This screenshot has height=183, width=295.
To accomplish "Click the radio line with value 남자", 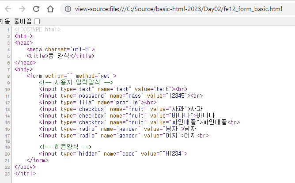I will point(117,129).
